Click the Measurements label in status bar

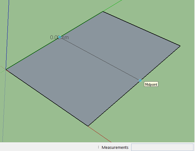pyautogui.click(x=115, y=147)
